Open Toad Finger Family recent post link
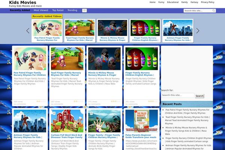Viewport: 225px width, 150px height. pyautogui.click(x=187, y=120)
